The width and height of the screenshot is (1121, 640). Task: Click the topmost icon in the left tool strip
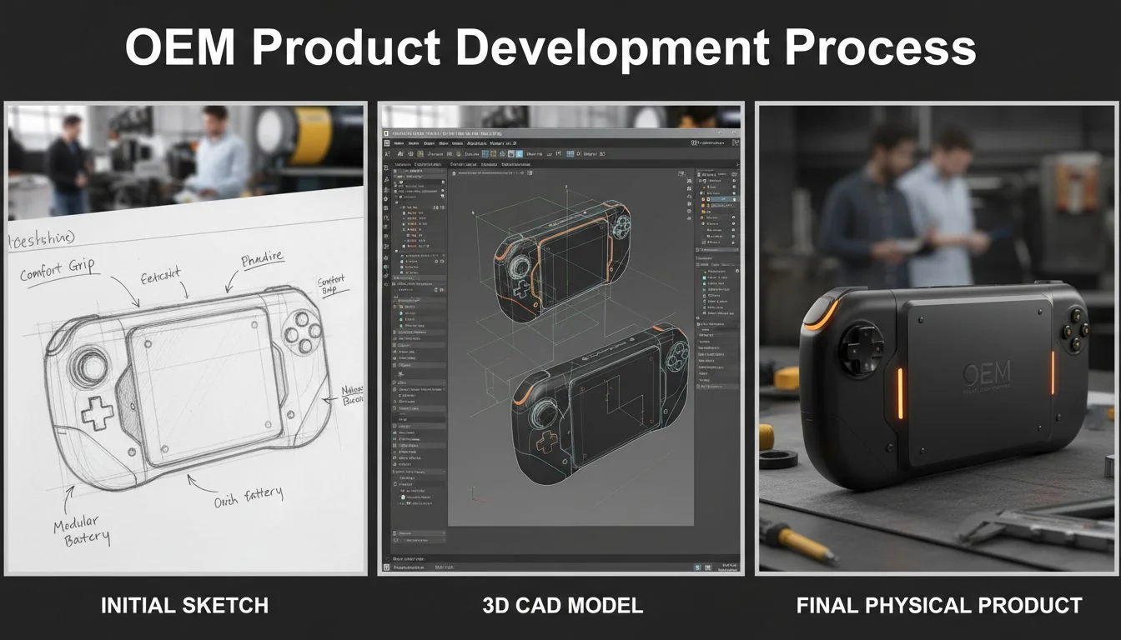pos(387,167)
